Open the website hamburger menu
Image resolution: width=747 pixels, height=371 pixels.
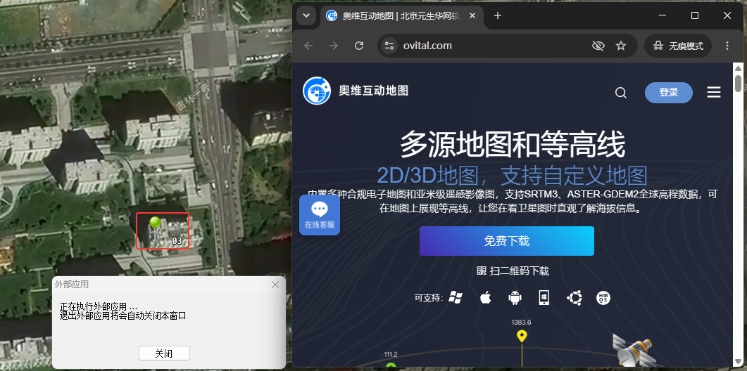(x=714, y=92)
